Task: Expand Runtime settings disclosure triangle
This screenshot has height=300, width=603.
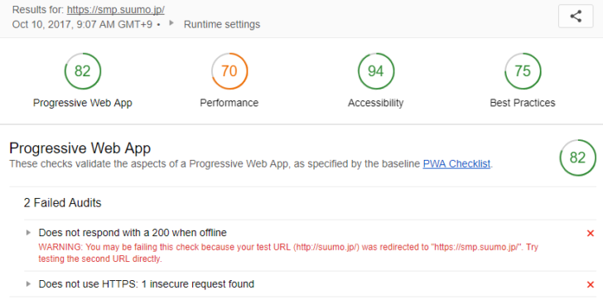Action: pyautogui.click(x=171, y=23)
